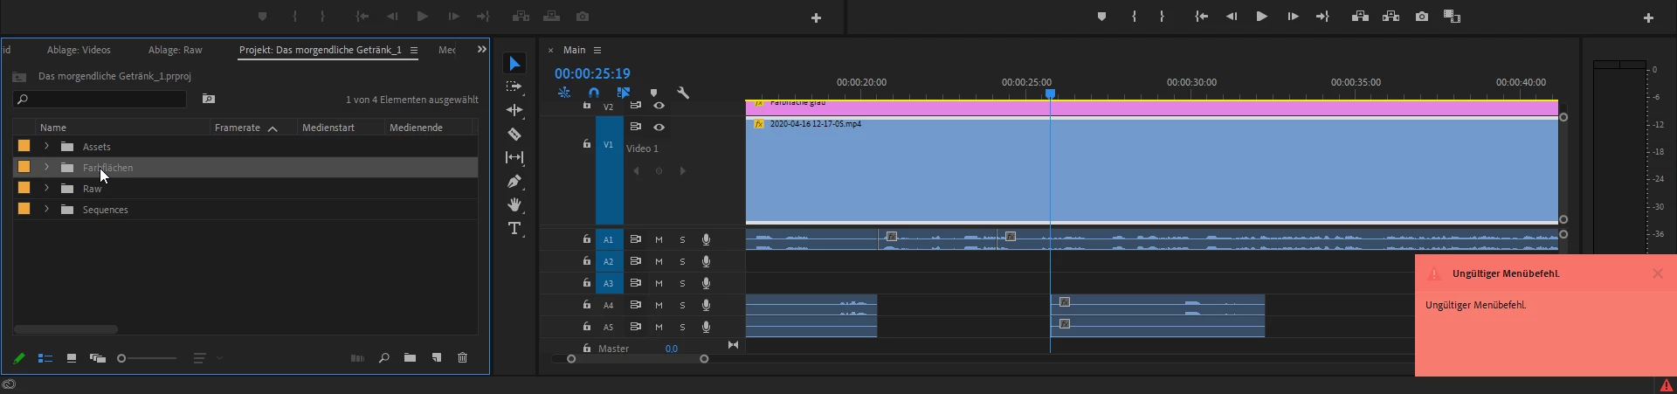Sort by Framerate column header
The width and height of the screenshot is (1677, 394).
pyautogui.click(x=238, y=128)
